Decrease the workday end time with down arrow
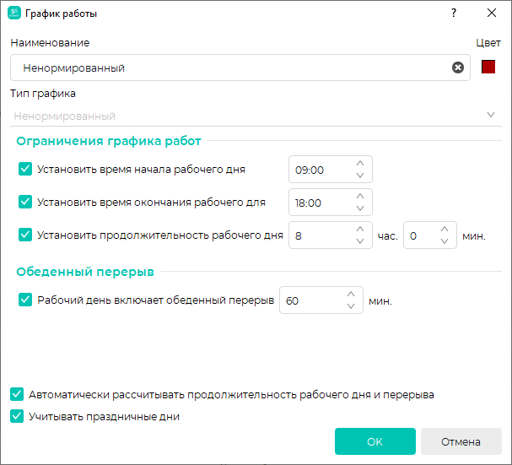Image resolution: width=512 pixels, height=465 pixels. coord(360,208)
